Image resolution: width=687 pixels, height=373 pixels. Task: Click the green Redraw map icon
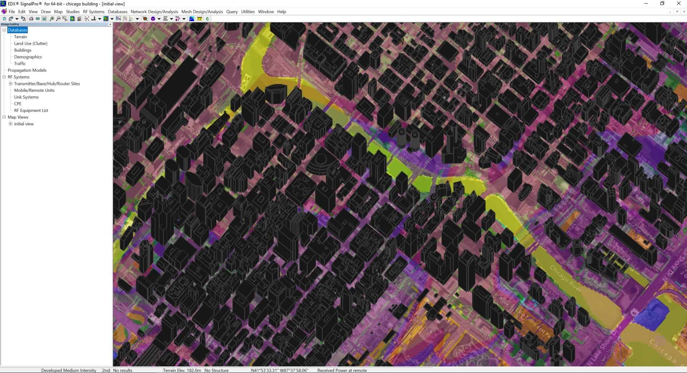(x=207, y=19)
